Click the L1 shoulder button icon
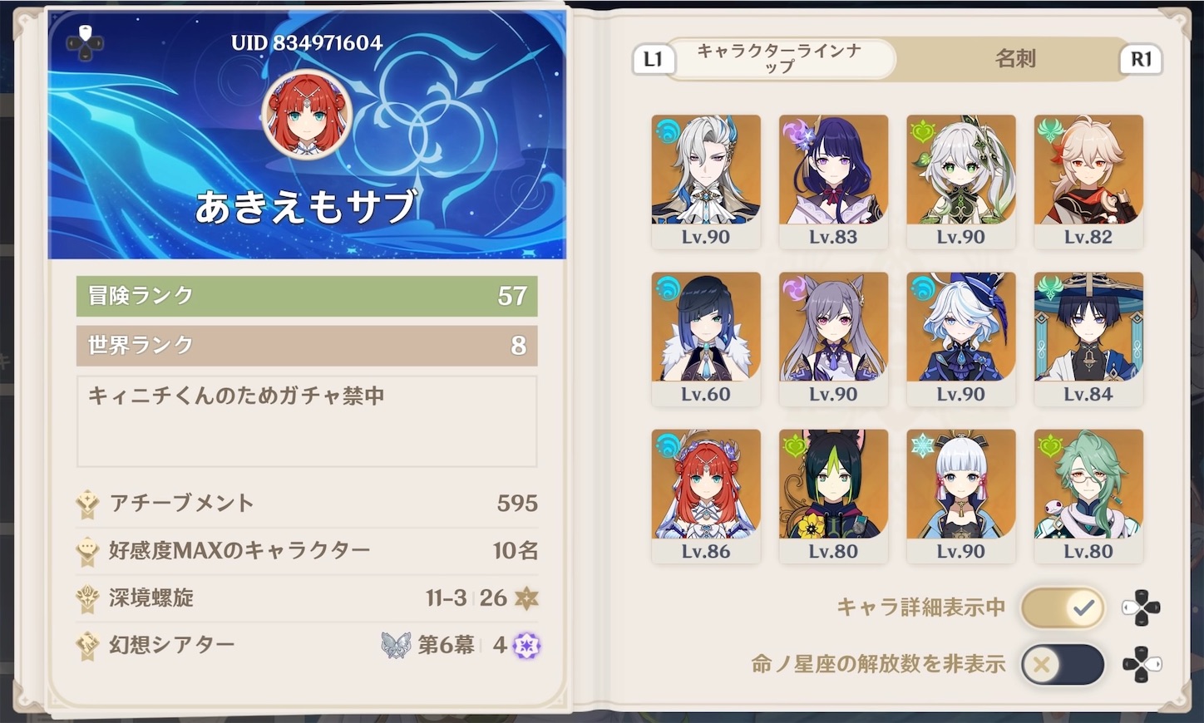1204x723 pixels. [x=653, y=59]
